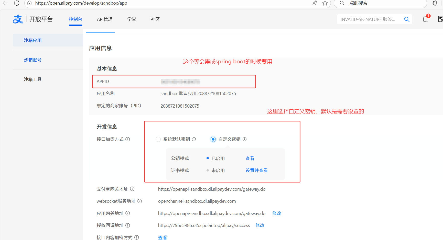Click 修改 next to 授权回调地址
Image resolution: width=443 pixels, height=240 pixels.
pyautogui.click(x=260, y=225)
